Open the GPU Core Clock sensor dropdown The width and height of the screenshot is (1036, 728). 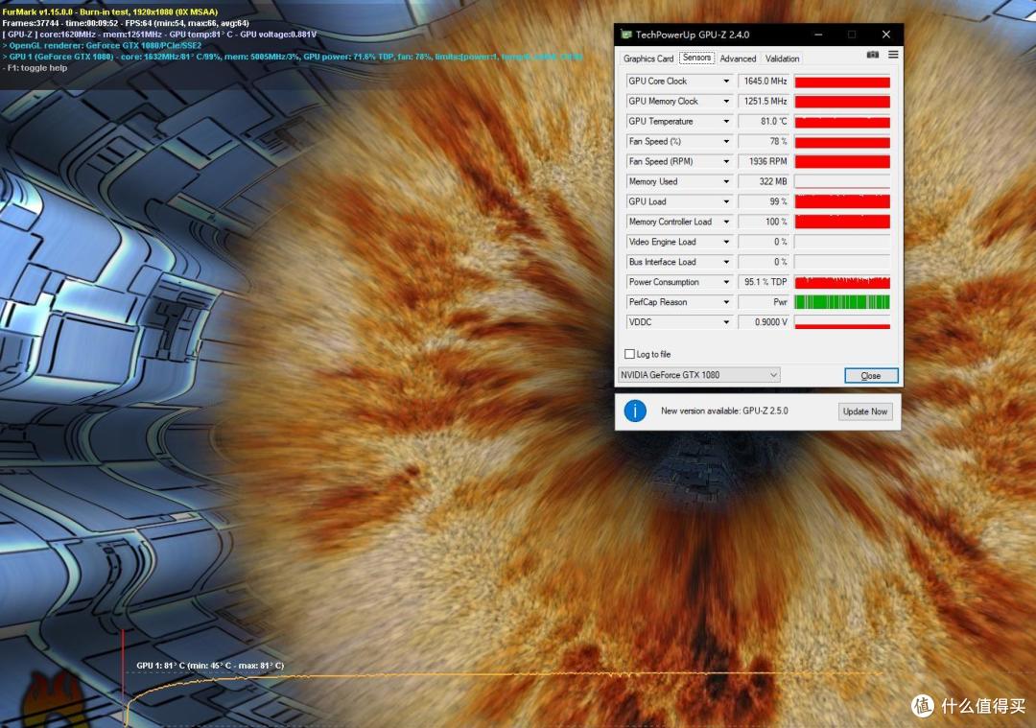[x=726, y=82]
